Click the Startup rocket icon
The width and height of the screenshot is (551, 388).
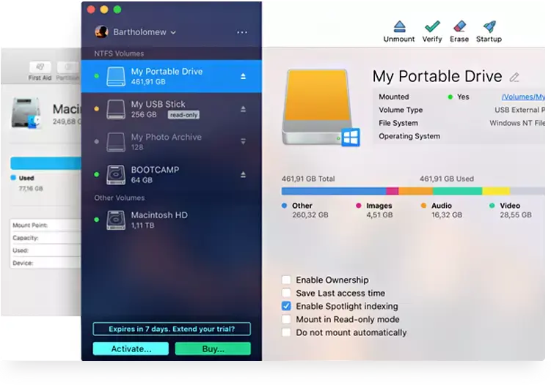(x=489, y=26)
